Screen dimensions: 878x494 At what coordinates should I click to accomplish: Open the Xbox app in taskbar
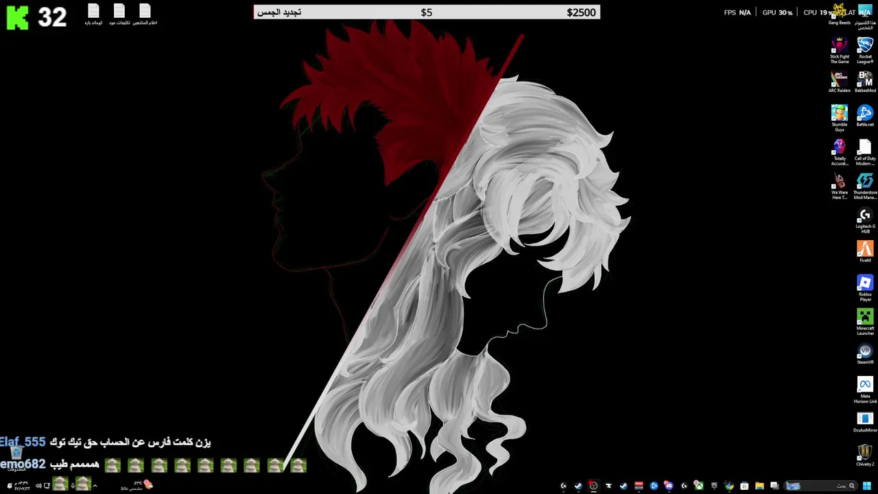699,486
